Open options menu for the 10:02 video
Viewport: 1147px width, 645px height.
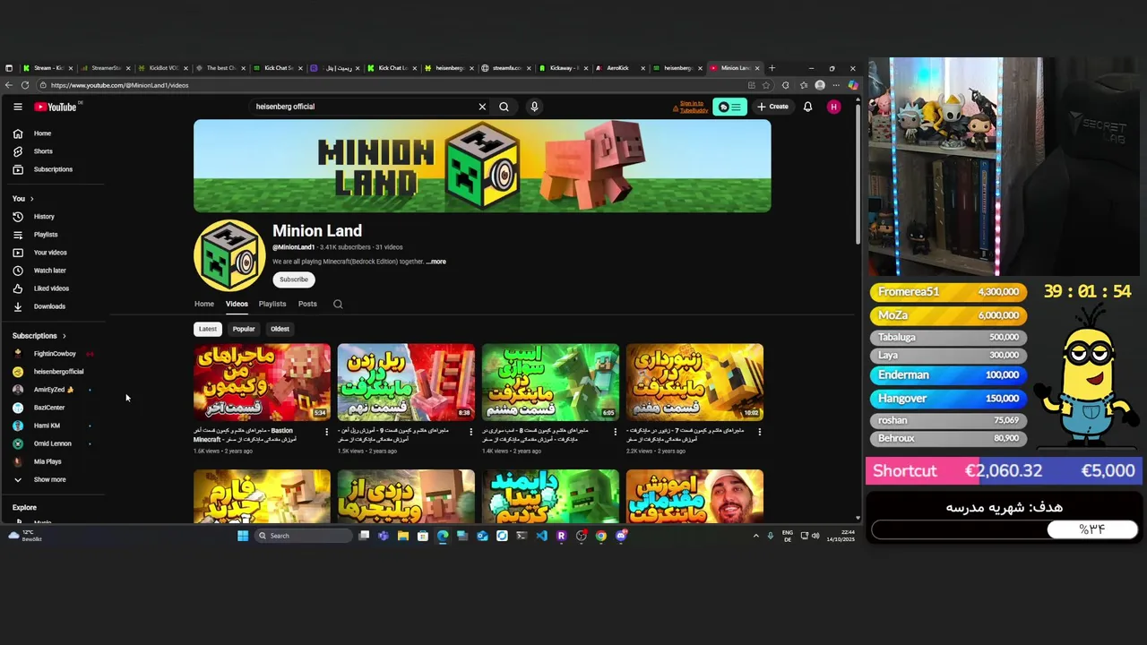[x=759, y=432]
